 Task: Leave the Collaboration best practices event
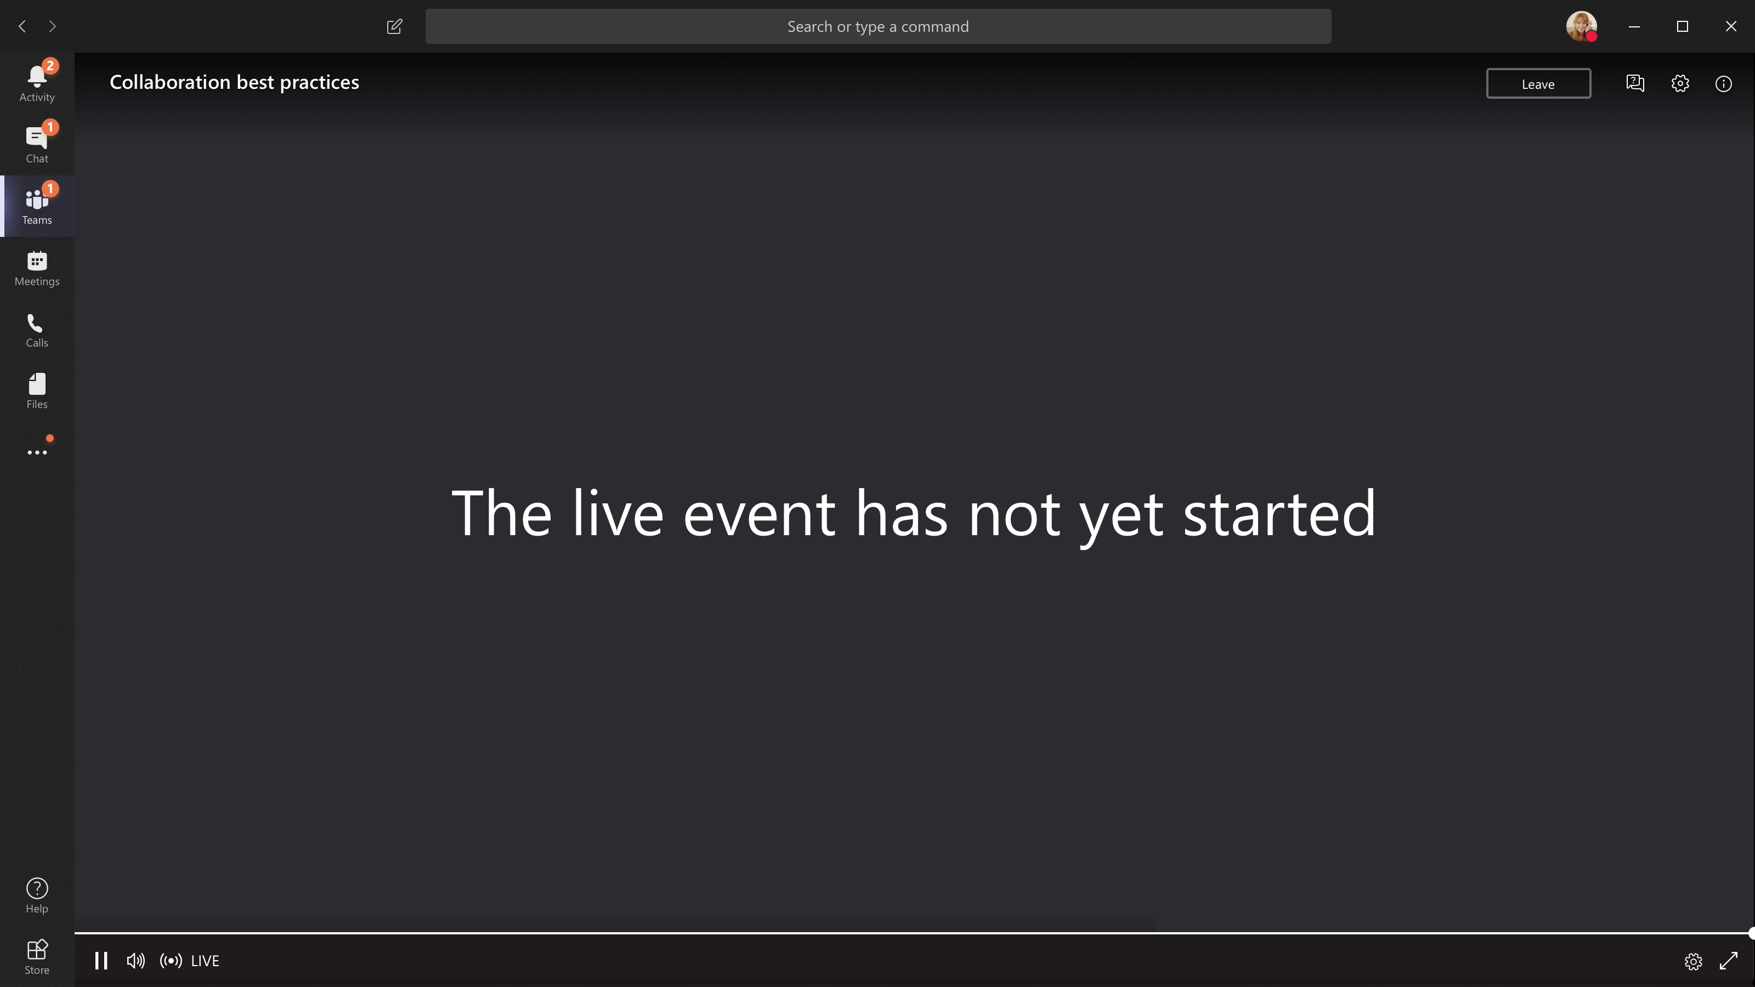[1538, 83]
